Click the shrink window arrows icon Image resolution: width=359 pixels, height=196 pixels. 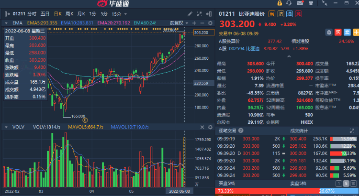point(325,3)
